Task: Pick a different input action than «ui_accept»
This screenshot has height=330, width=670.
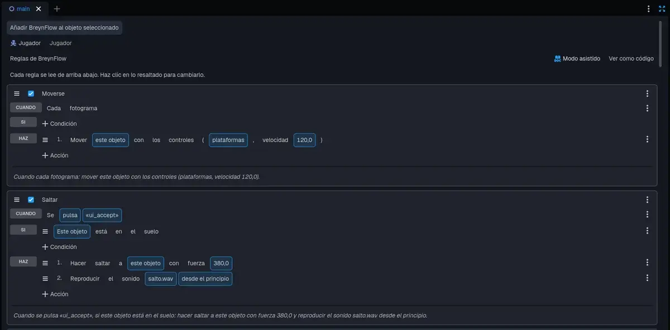Action: pyautogui.click(x=102, y=215)
